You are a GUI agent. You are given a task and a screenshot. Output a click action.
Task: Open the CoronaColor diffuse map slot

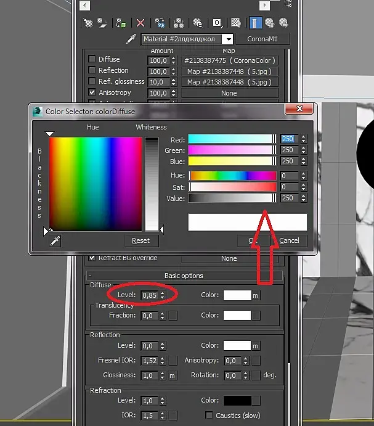[230, 60]
